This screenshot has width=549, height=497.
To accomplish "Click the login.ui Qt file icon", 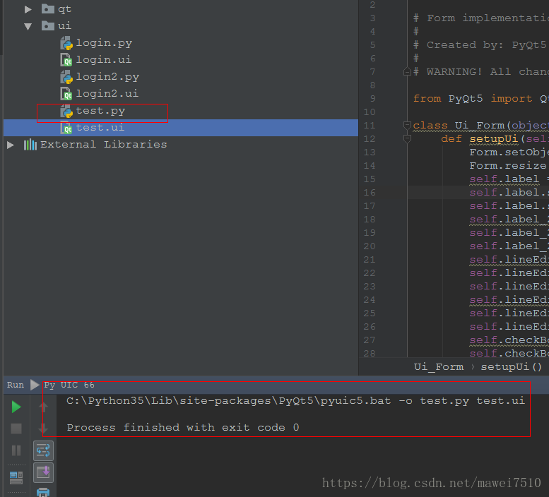I will point(66,60).
